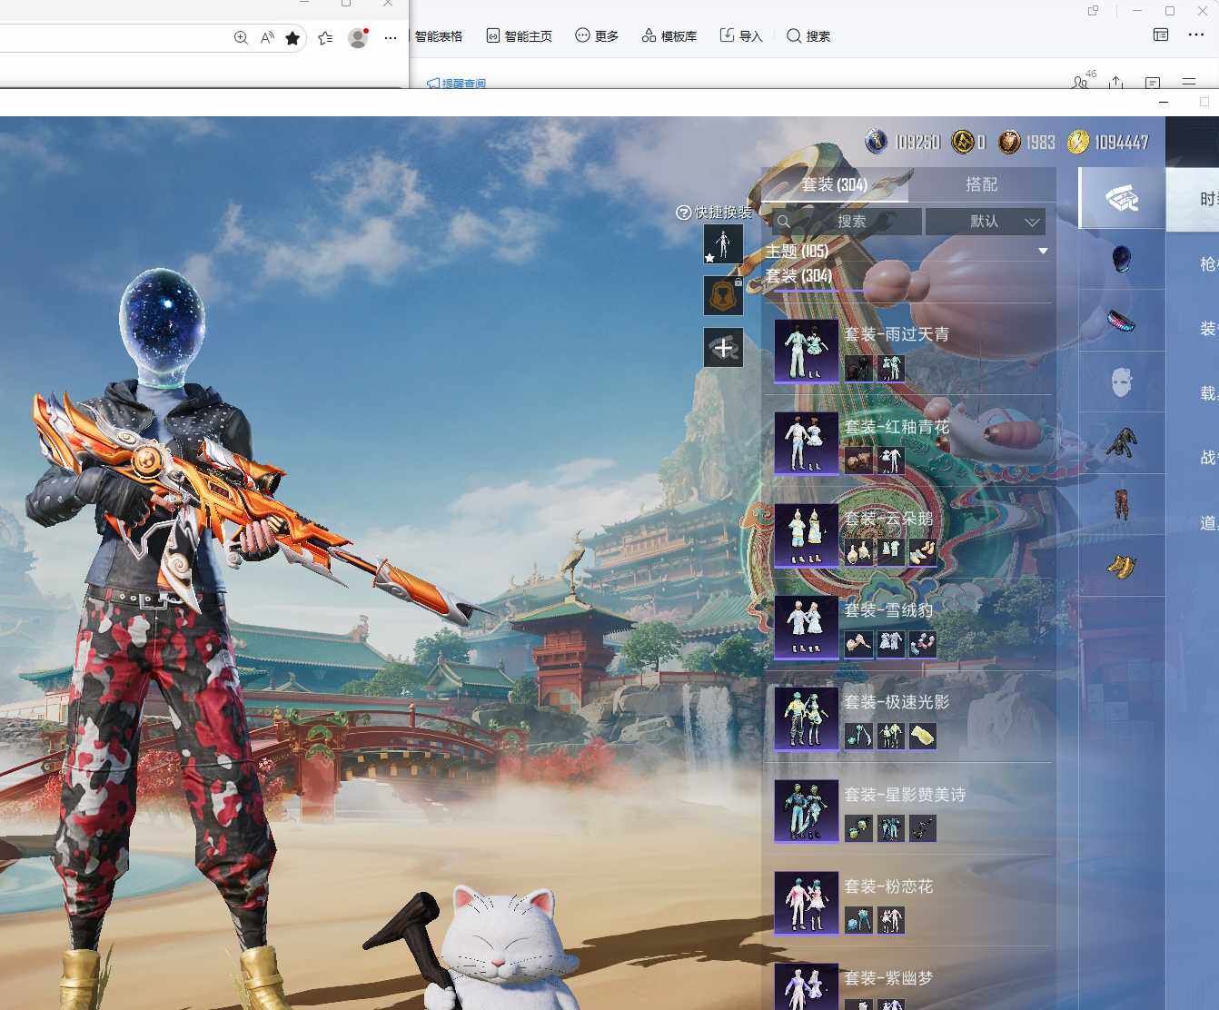The width and height of the screenshot is (1219, 1010).
Task: Choose the white face mask category icon
Action: coord(1122,381)
